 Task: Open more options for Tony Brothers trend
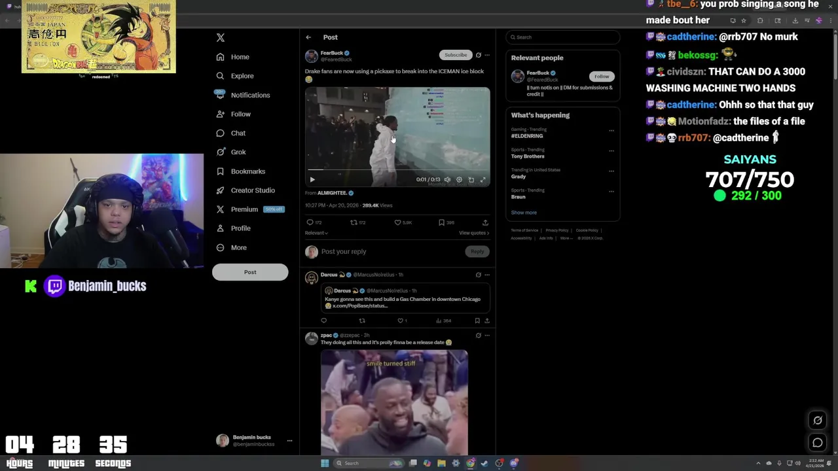coord(611,150)
